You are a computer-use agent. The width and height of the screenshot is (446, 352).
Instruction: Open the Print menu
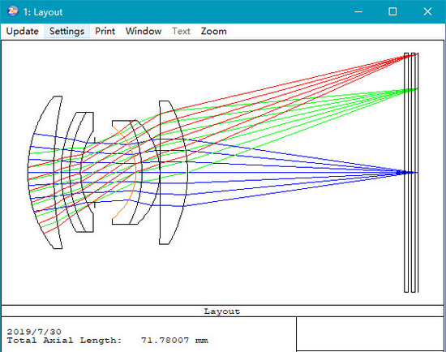tap(105, 31)
